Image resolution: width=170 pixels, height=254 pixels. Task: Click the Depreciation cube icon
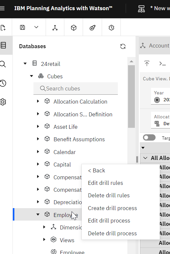click(x=47, y=202)
